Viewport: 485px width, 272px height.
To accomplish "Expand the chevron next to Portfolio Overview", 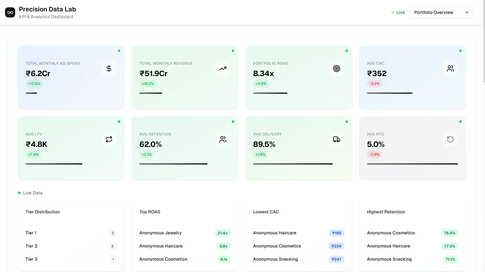I will pos(467,12).
